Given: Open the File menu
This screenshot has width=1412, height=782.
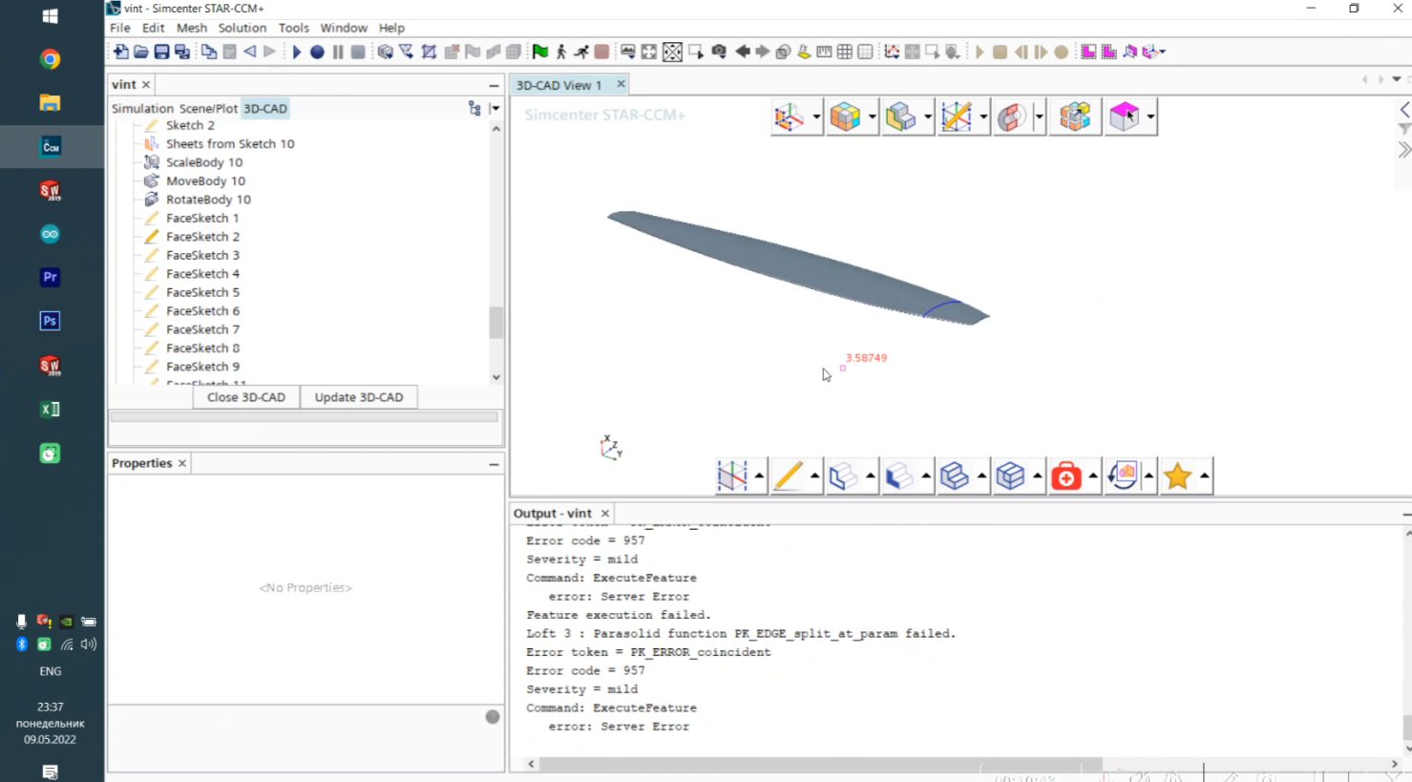Looking at the screenshot, I should click(120, 28).
